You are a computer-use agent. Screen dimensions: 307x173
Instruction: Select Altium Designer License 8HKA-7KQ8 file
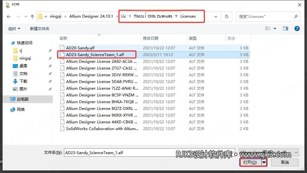tap(154, 102)
